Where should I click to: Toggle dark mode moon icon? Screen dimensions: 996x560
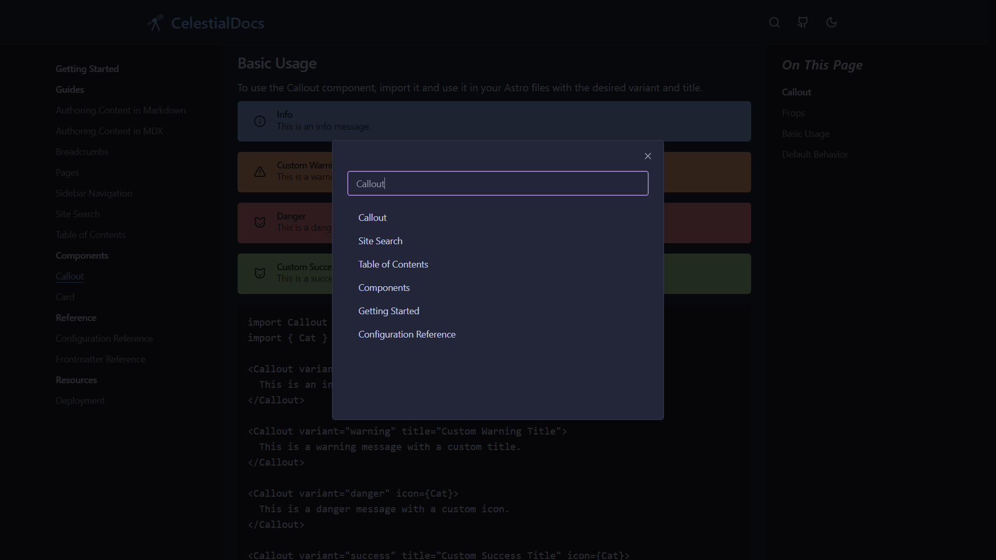tap(831, 22)
